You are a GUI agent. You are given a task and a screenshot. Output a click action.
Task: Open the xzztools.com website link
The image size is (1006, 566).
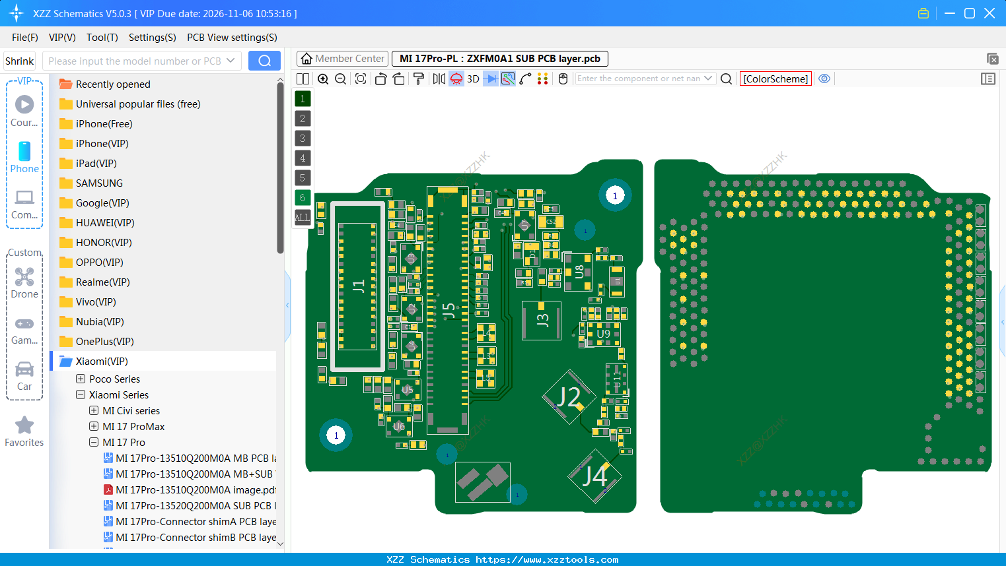[x=547, y=559]
